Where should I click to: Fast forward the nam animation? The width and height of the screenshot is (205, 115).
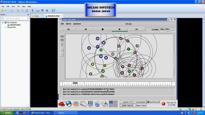point(137,29)
